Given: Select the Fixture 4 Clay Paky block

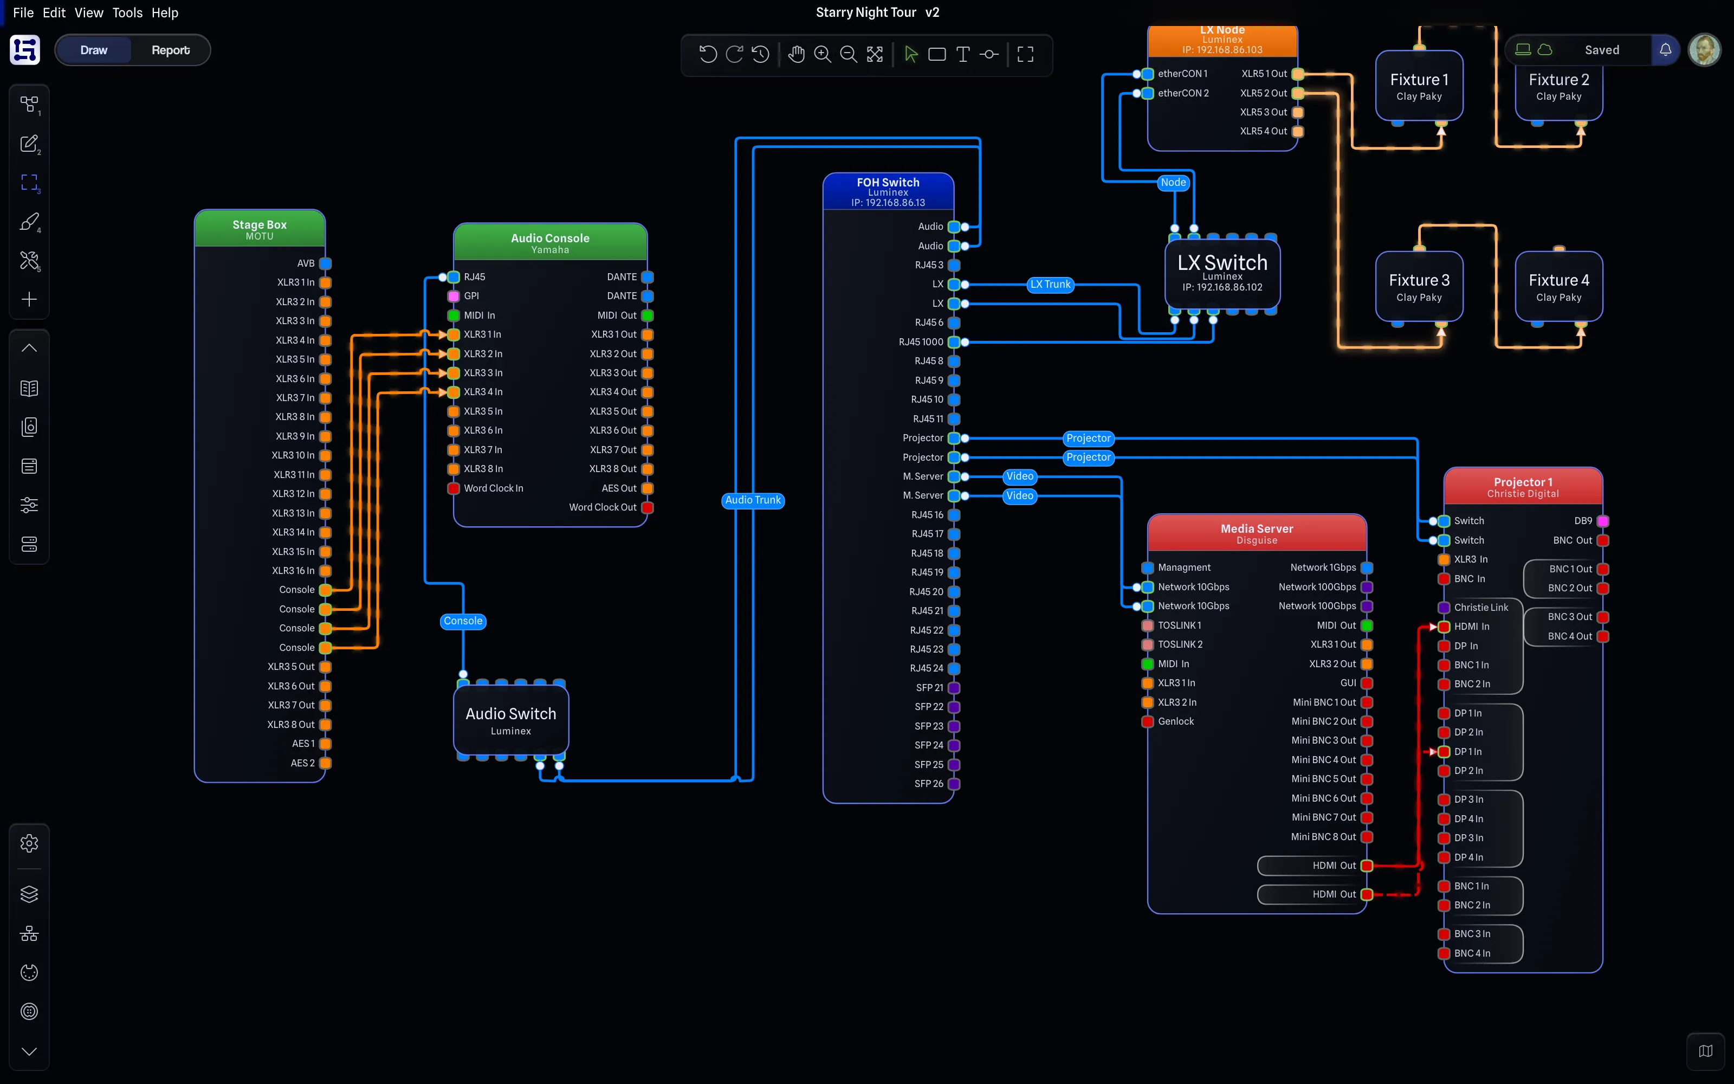Looking at the screenshot, I should (x=1558, y=286).
